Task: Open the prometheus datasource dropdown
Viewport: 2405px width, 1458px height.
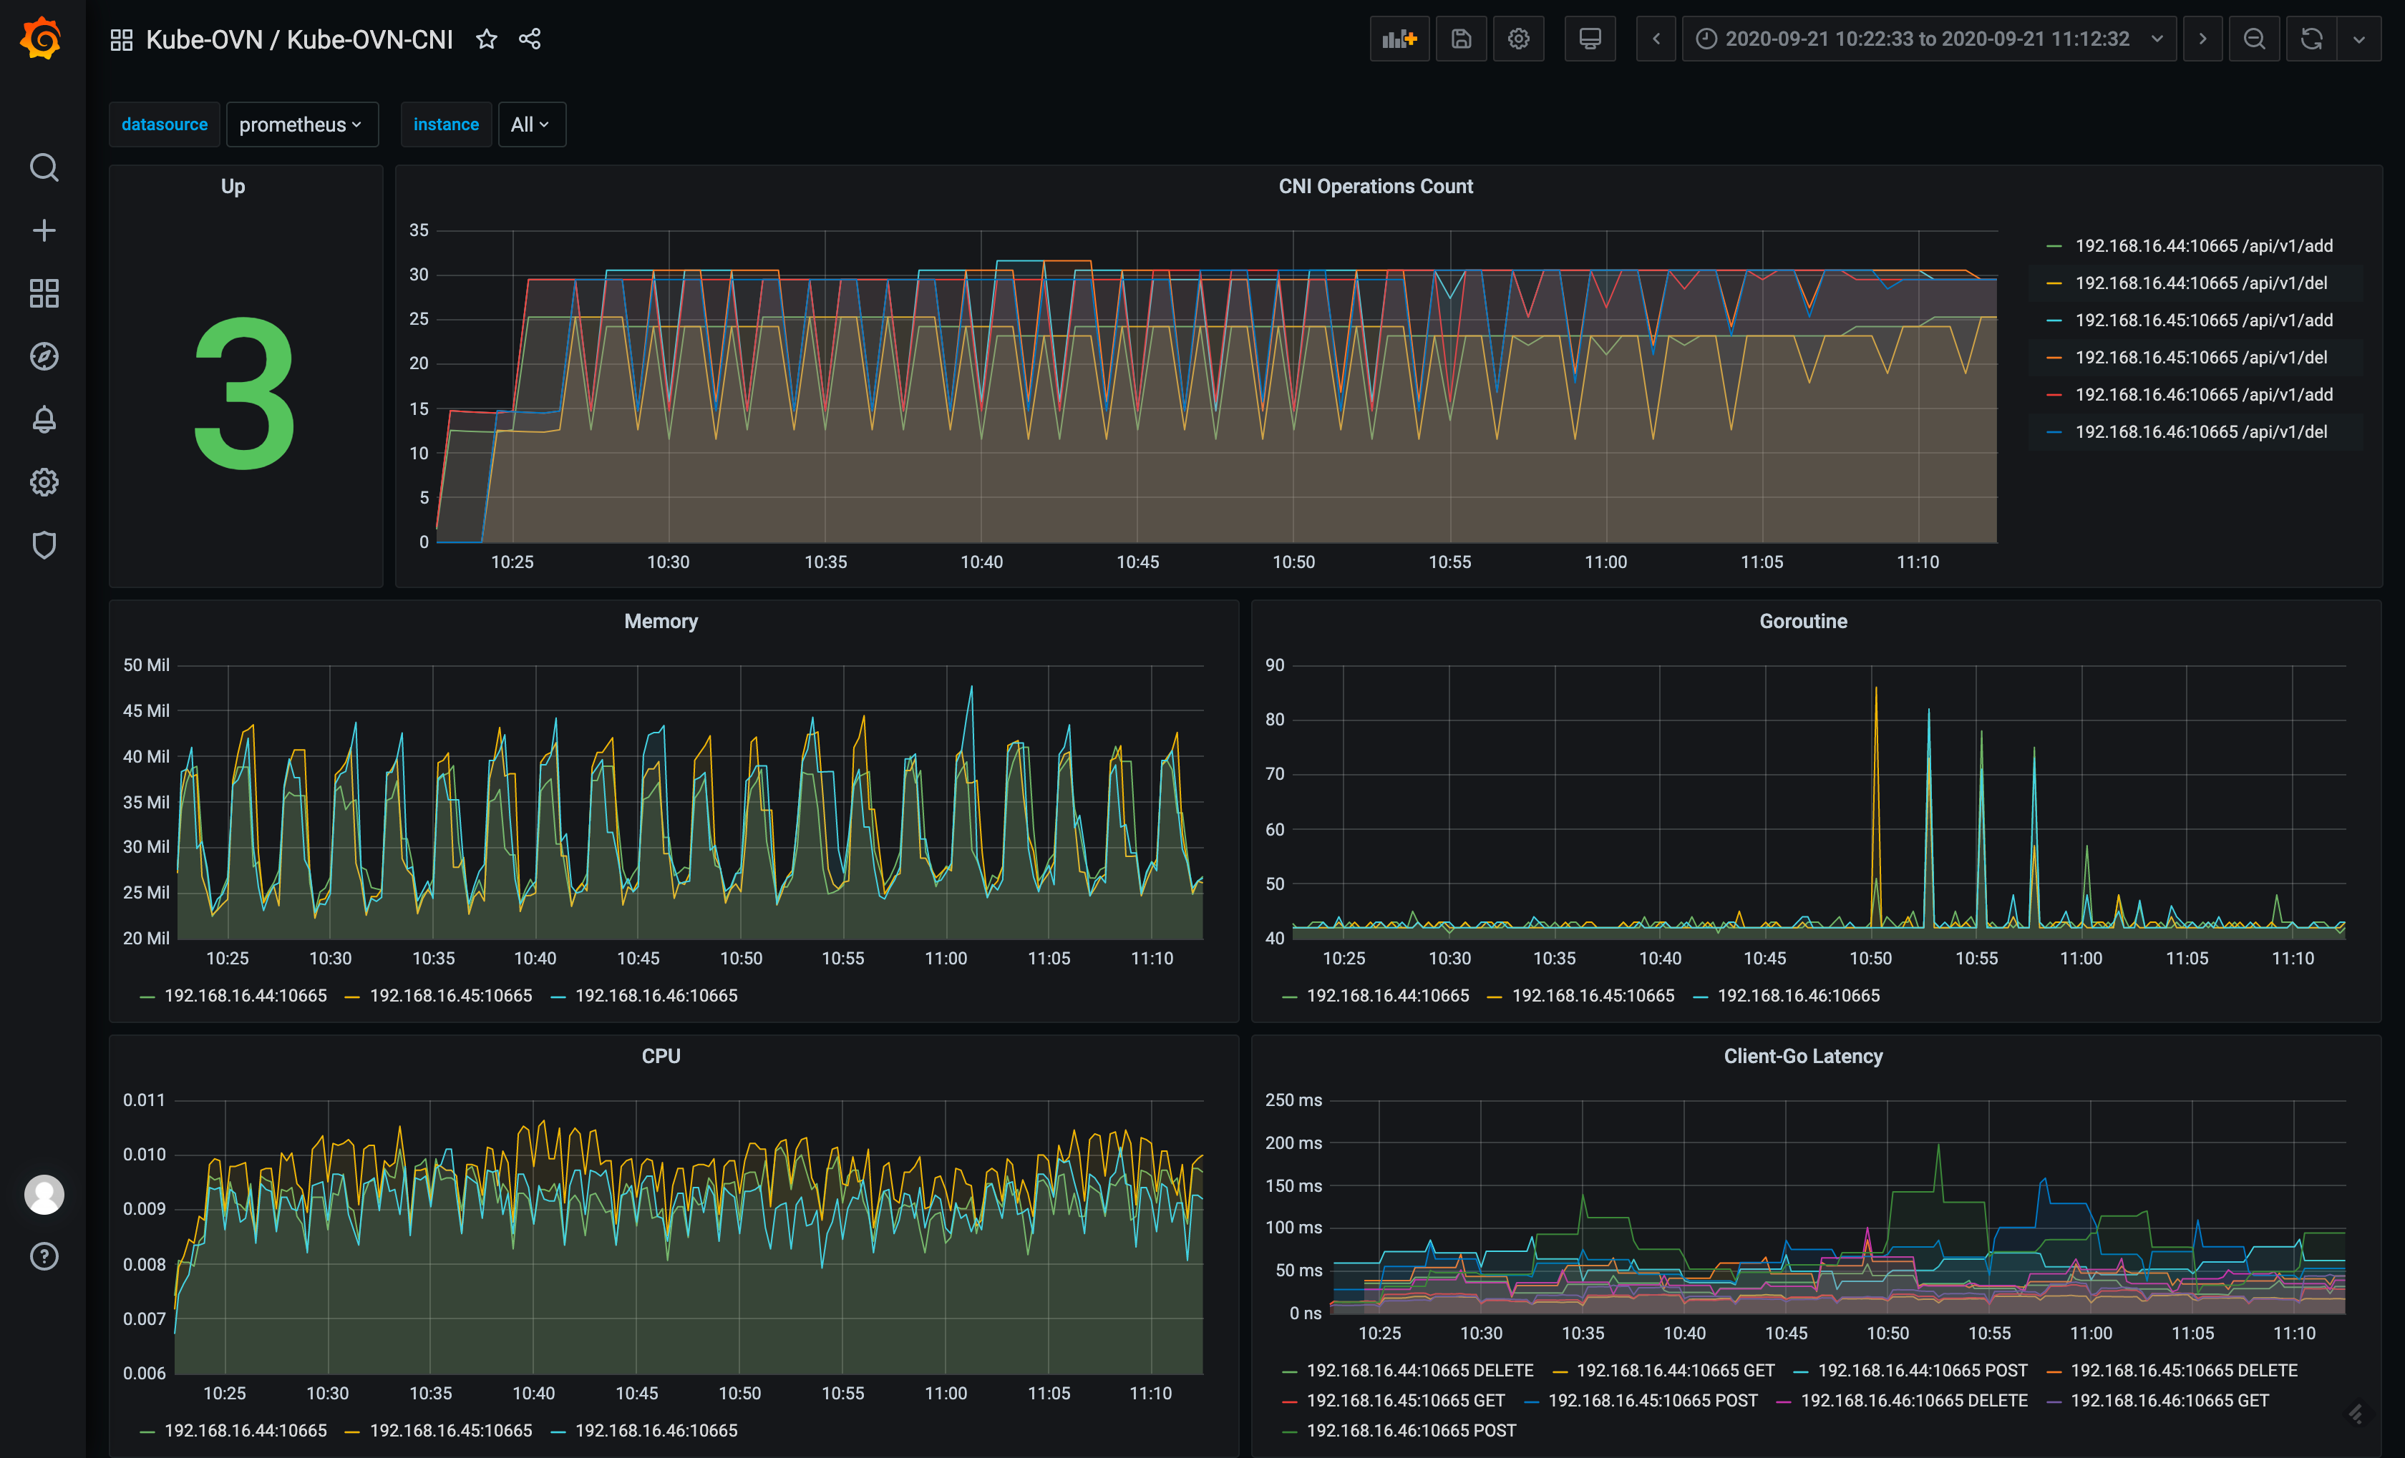Action: point(301,124)
